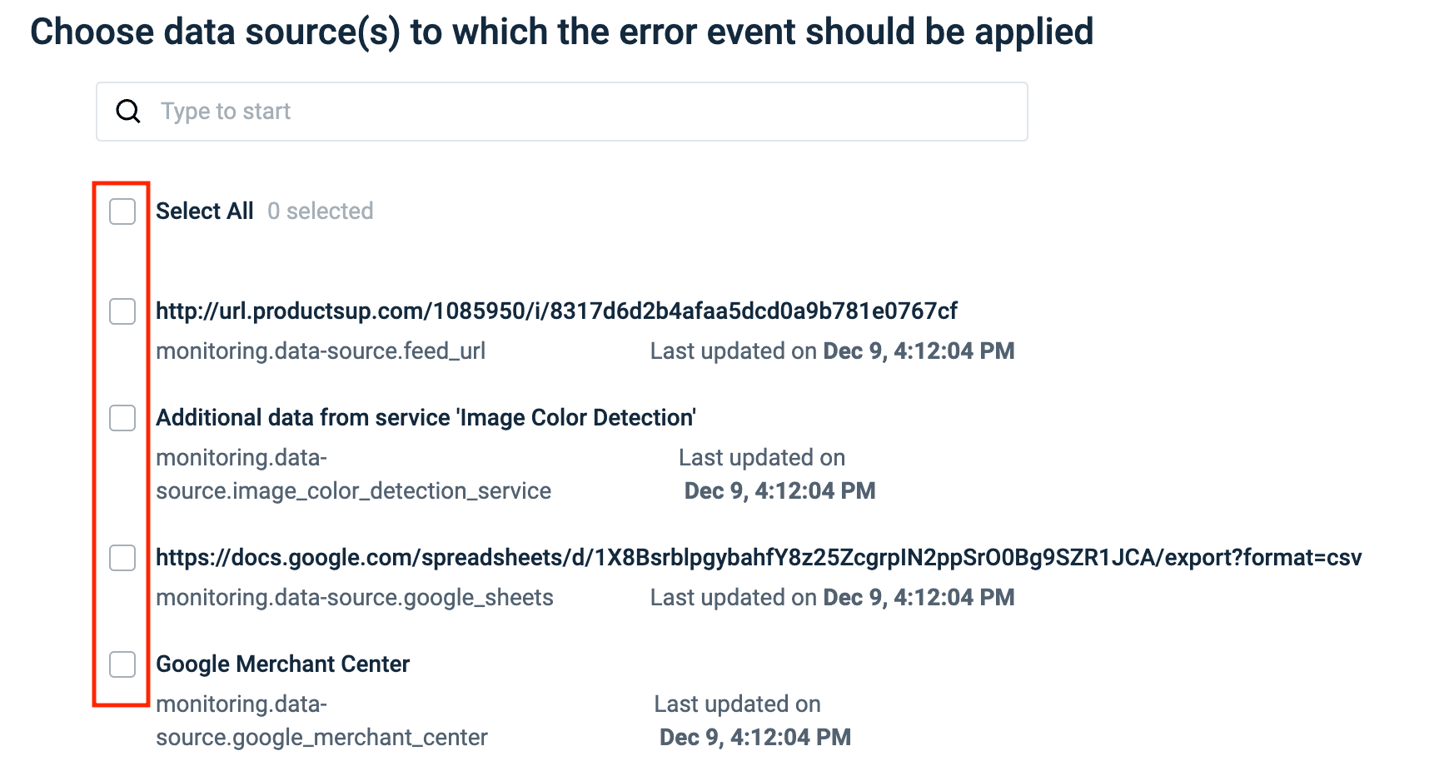Select the Google Merchant Center checkbox
Screen dimensions: 1449x776
coord(122,665)
